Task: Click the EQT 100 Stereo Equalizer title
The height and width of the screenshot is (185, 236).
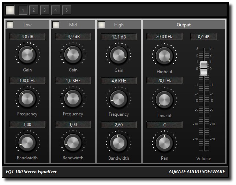Action: click(31, 172)
